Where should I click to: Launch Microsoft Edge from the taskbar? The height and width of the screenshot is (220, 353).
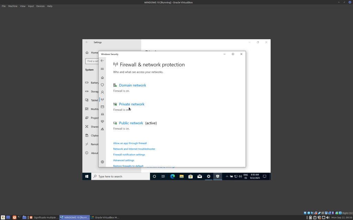(173, 176)
